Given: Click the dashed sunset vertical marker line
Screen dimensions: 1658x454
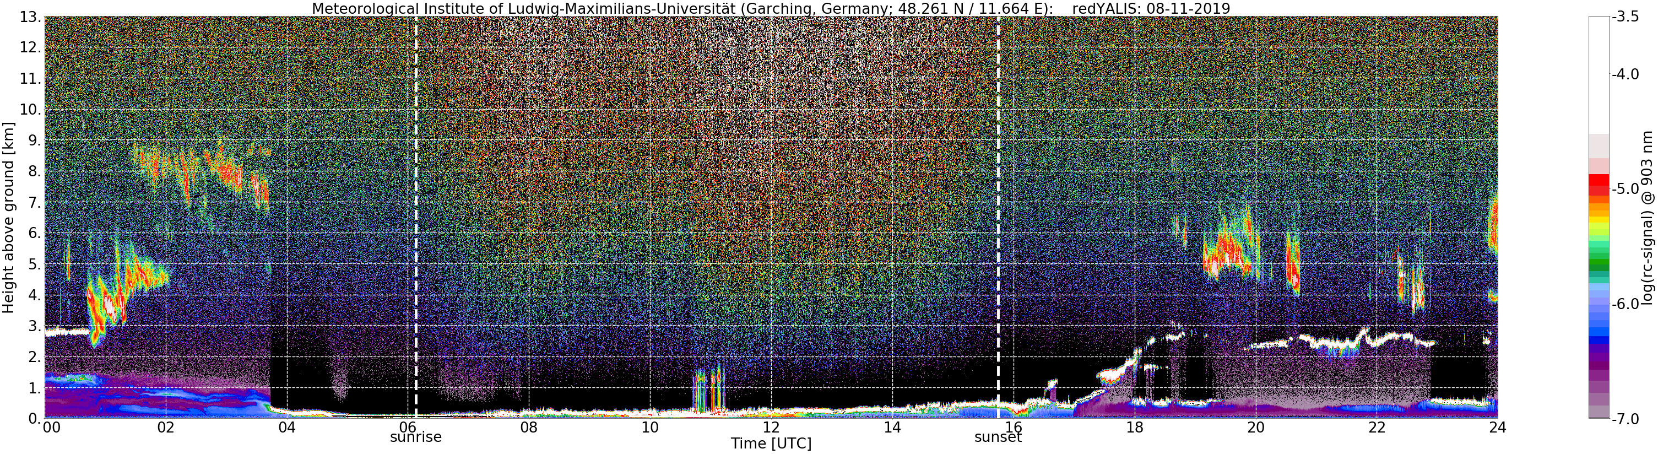Looking at the screenshot, I should coord(998,217).
